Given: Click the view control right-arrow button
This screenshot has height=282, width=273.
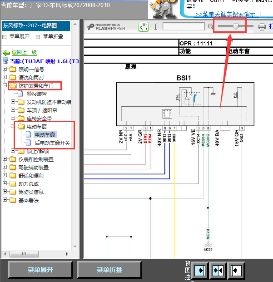Looking at the screenshot, I should (200, 270).
